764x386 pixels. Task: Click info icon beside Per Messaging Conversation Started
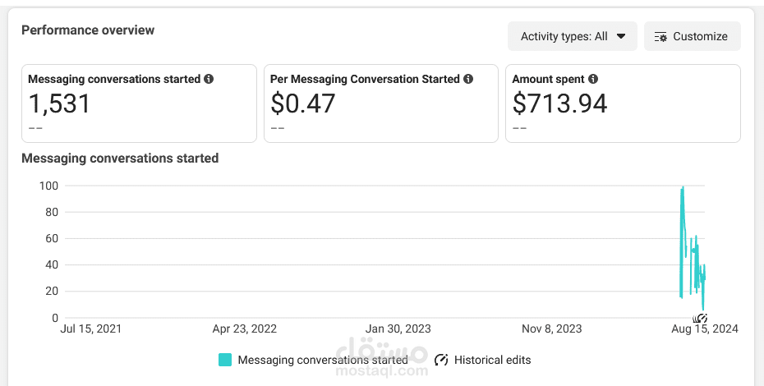coord(468,79)
